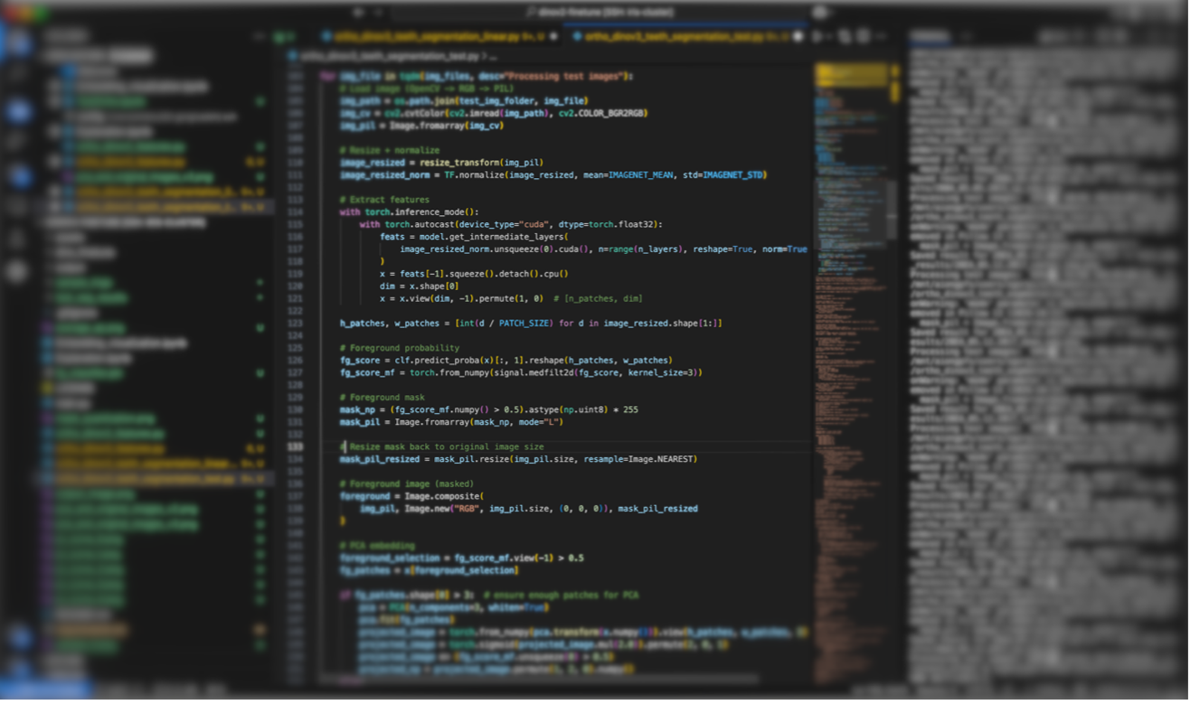Open the Source Control view
Viewport: 1190px width, 704px height.
(19, 111)
